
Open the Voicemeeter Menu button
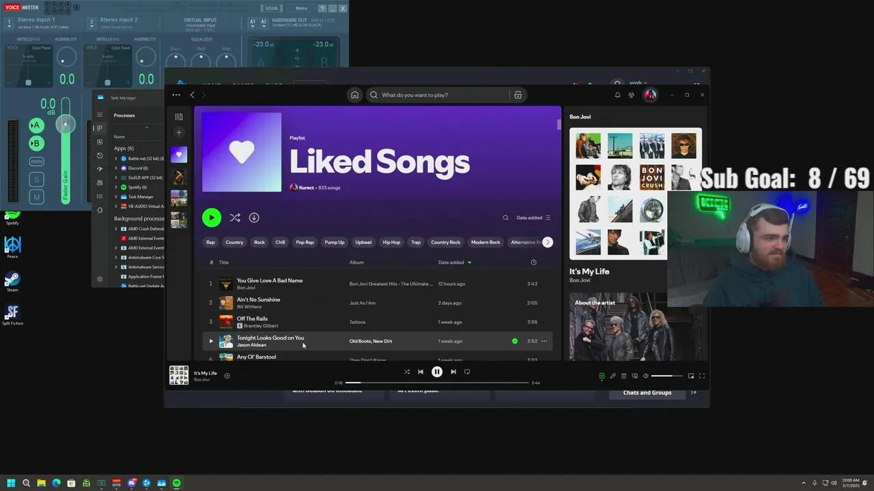click(x=301, y=8)
